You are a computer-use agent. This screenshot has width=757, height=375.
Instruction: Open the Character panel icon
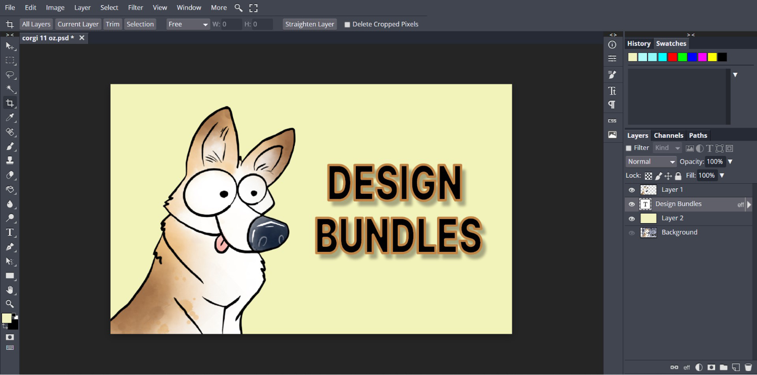coord(612,91)
